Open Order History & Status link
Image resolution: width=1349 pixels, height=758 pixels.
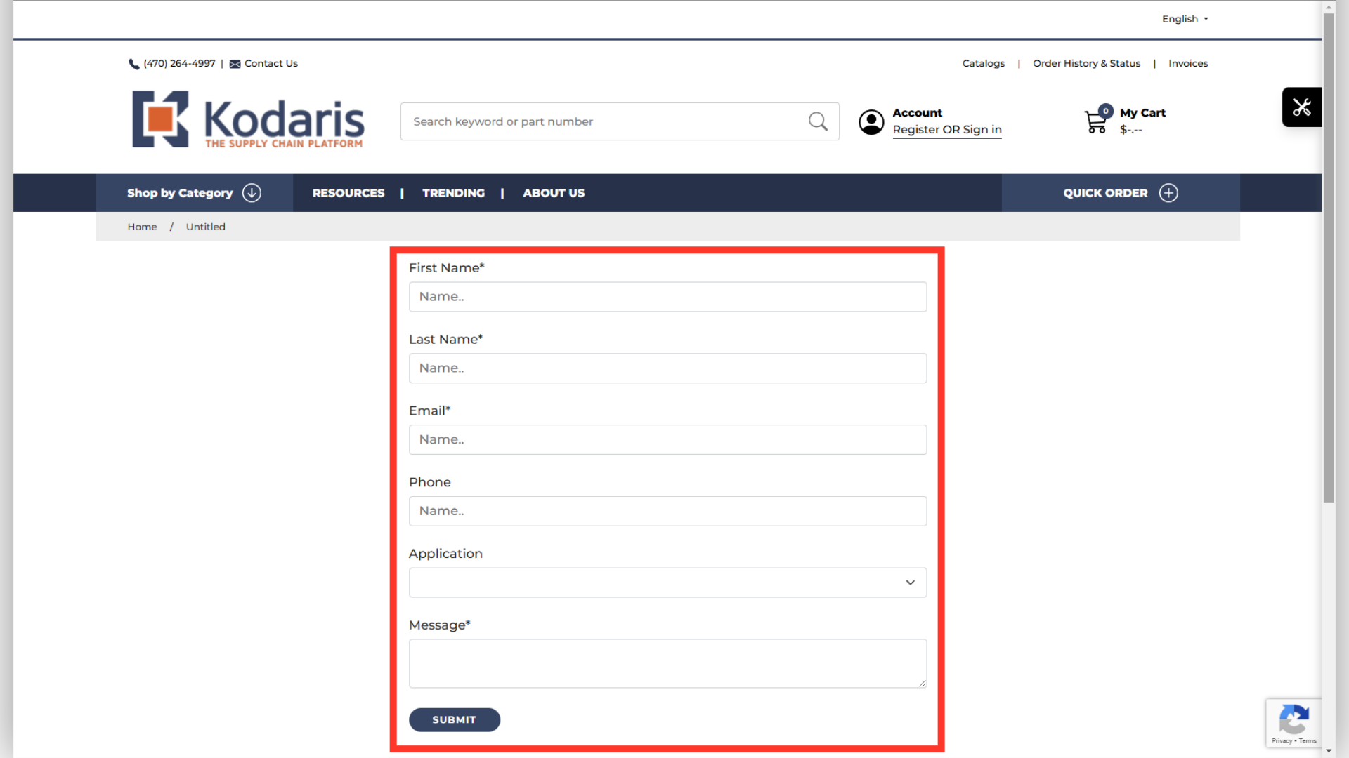click(x=1086, y=64)
